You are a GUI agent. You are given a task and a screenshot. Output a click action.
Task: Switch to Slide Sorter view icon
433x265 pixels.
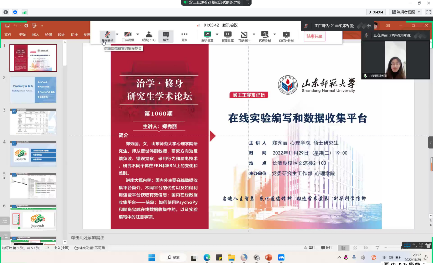355,248
